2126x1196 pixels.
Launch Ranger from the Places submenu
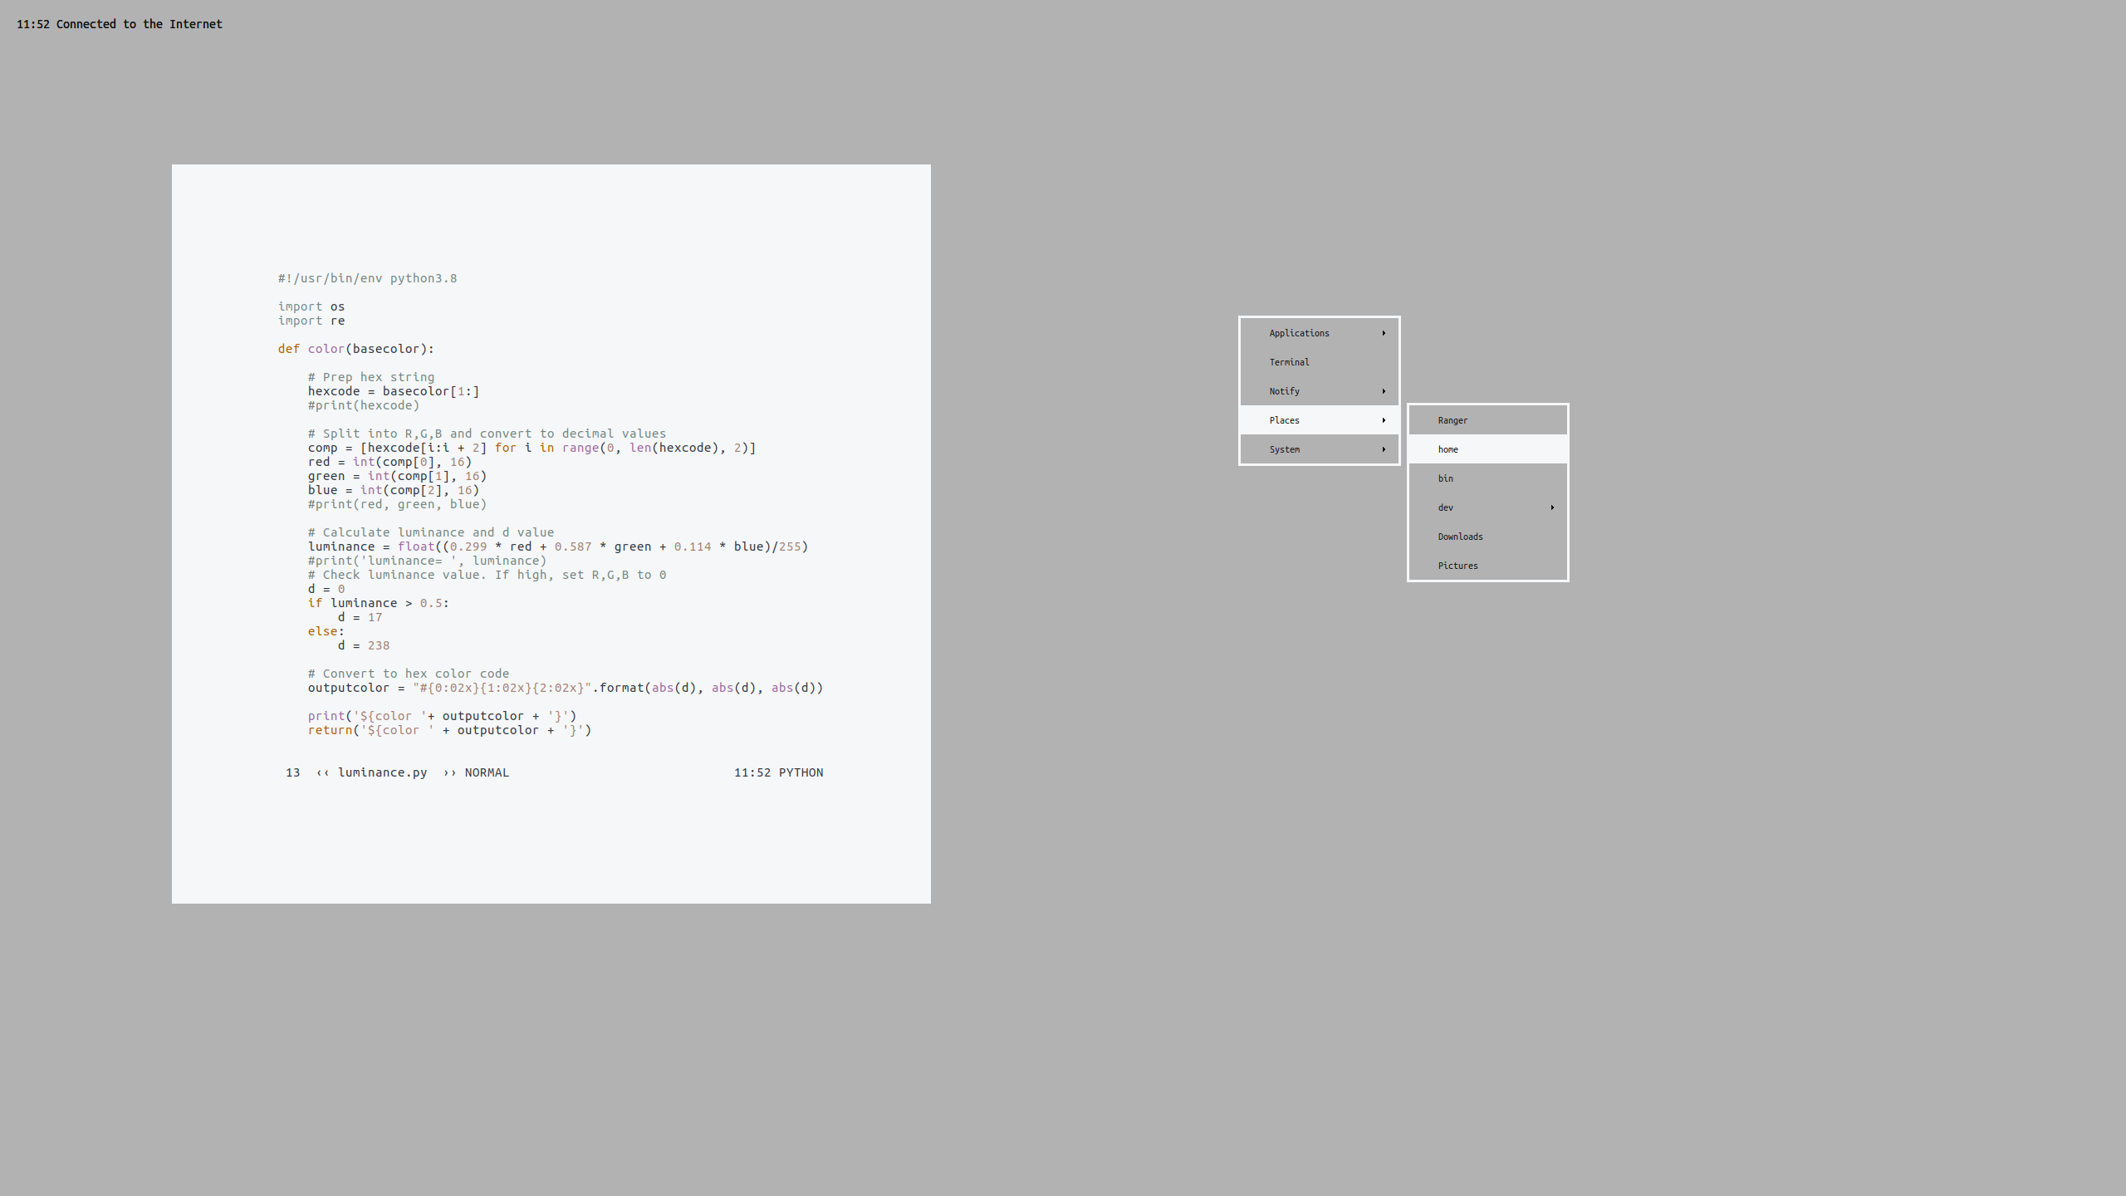point(1452,420)
